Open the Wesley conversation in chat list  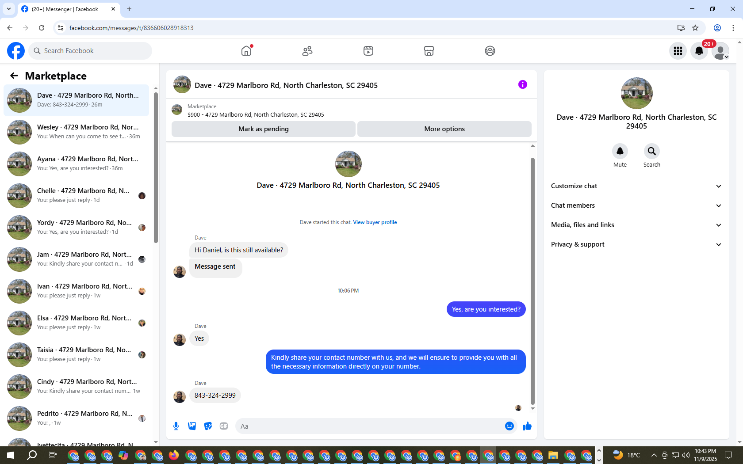pos(77,132)
